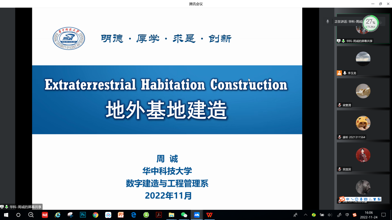Open the Sogou toolbox grid menu
The height and width of the screenshot is (220, 392).
(x=379, y=199)
